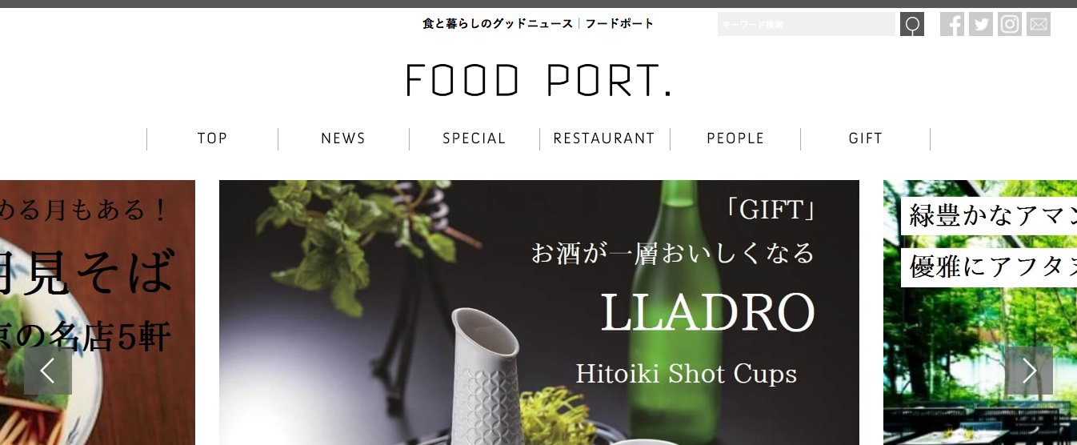Click the FOOD PORT. logo

point(538,80)
